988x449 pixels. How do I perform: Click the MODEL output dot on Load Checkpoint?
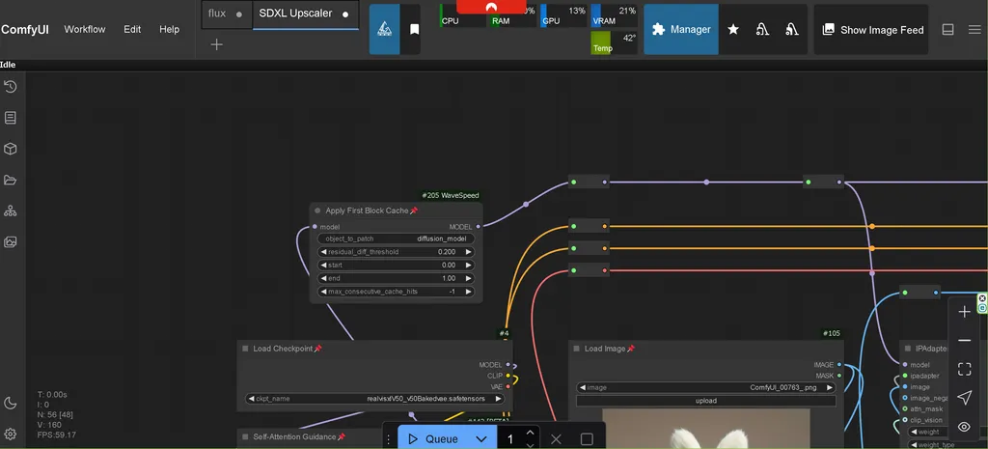[x=508, y=364]
